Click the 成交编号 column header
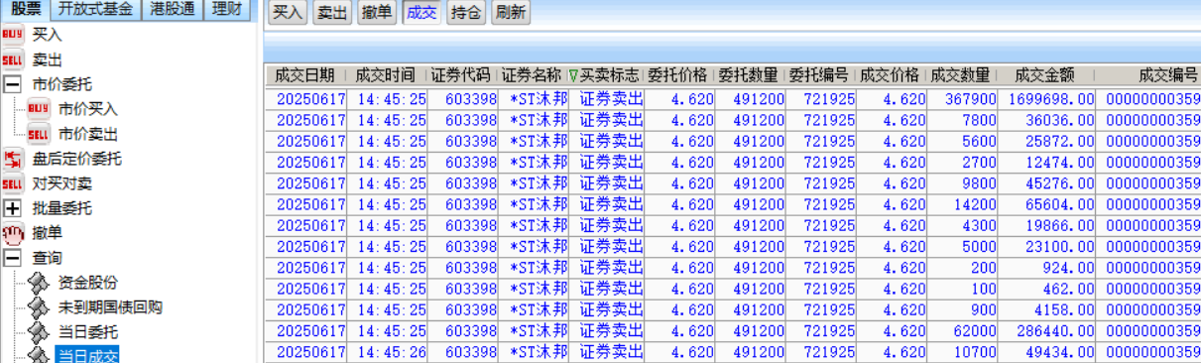1201x363 pixels. 1148,76
